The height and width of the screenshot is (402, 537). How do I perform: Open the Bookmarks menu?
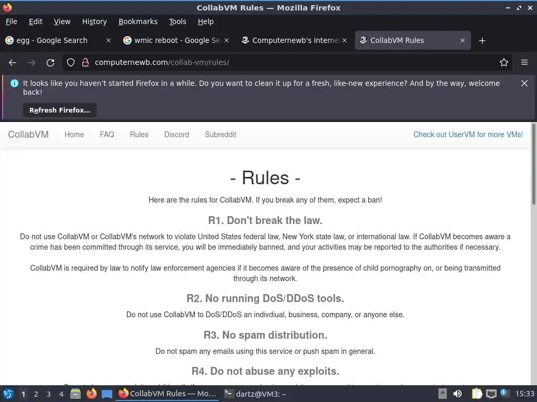click(x=138, y=21)
